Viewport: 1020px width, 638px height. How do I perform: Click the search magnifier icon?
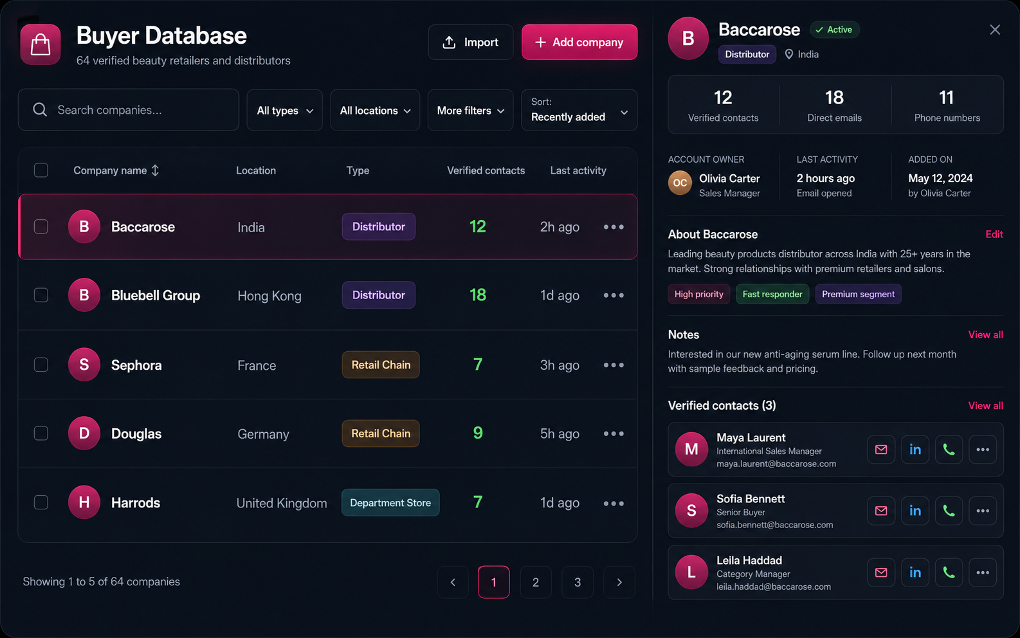pyautogui.click(x=40, y=110)
